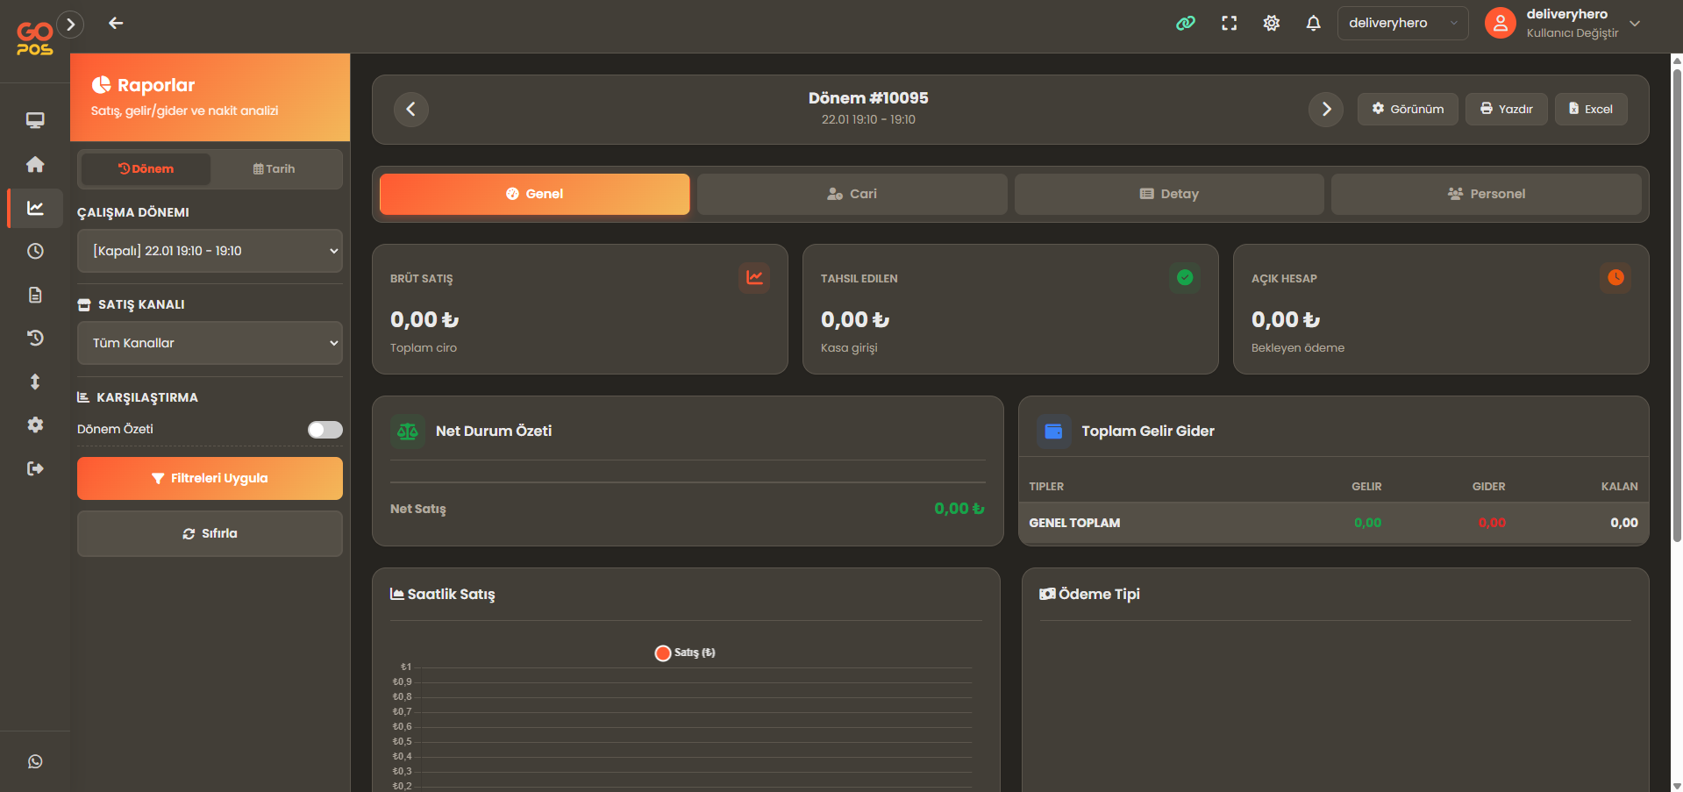Toggle Satış (₺) legend marker
The image size is (1683, 792).
pos(663,653)
